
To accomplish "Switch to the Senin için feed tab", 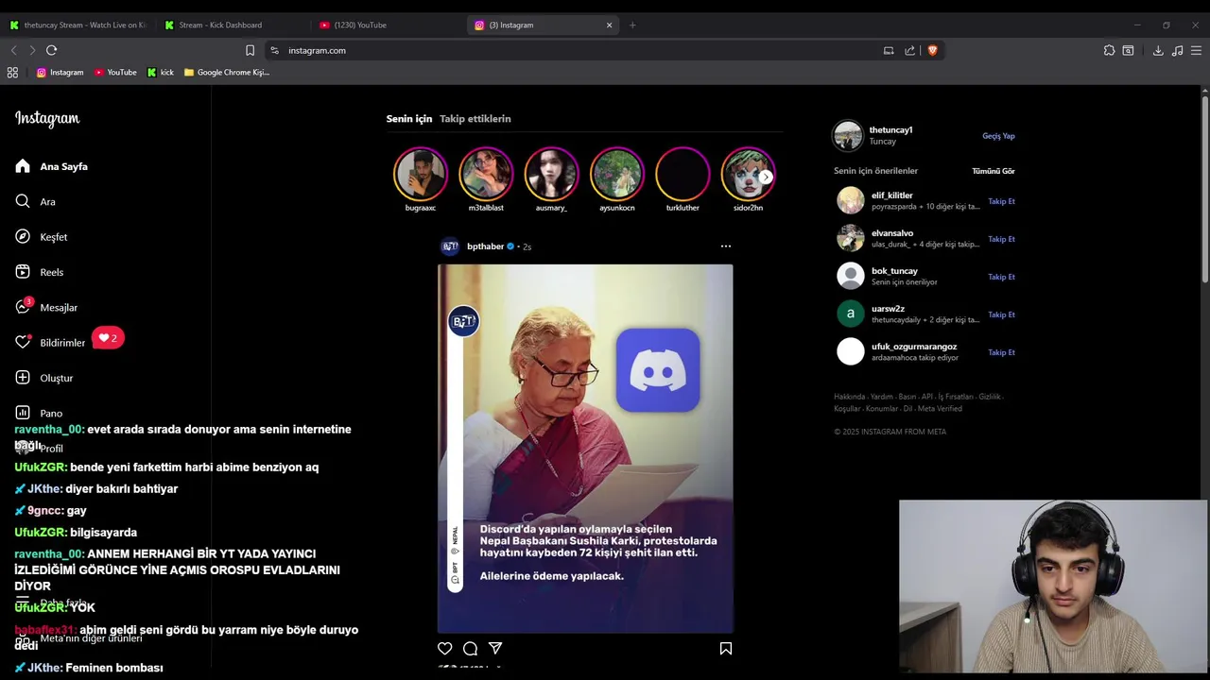I will pos(408,118).
